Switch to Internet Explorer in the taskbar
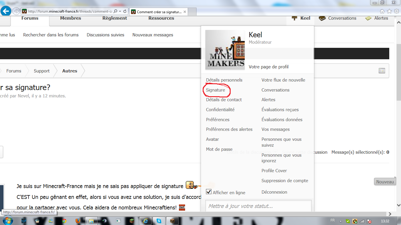This screenshot has height=225, width=401. pos(145,221)
